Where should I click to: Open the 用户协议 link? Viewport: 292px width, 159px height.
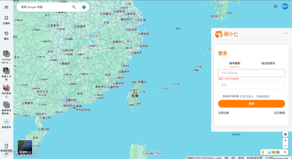pyautogui.click(x=247, y=96)
